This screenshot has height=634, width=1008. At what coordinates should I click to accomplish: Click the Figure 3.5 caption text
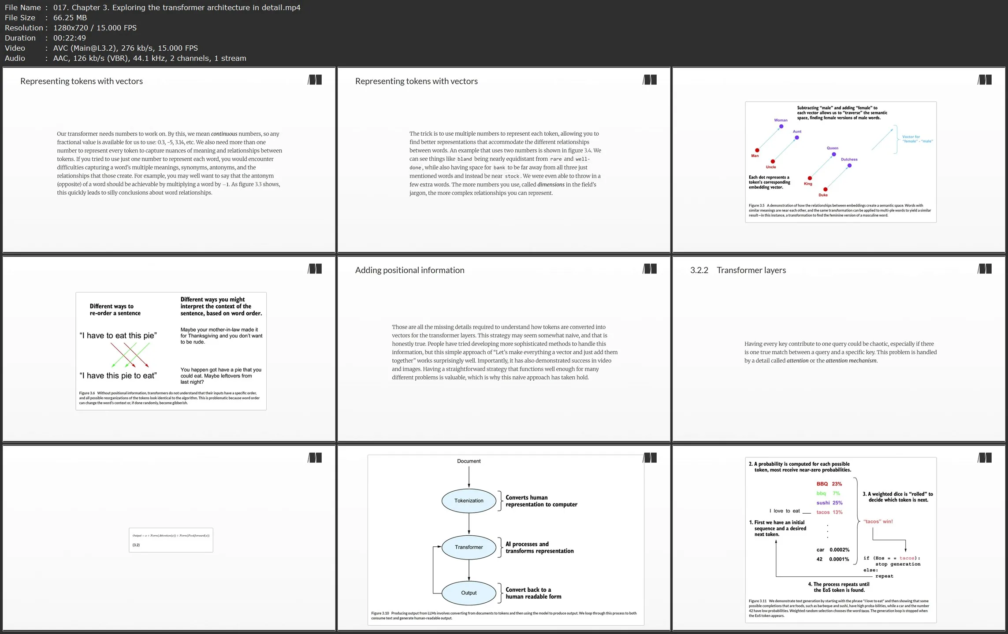click(x=840, y=211)
